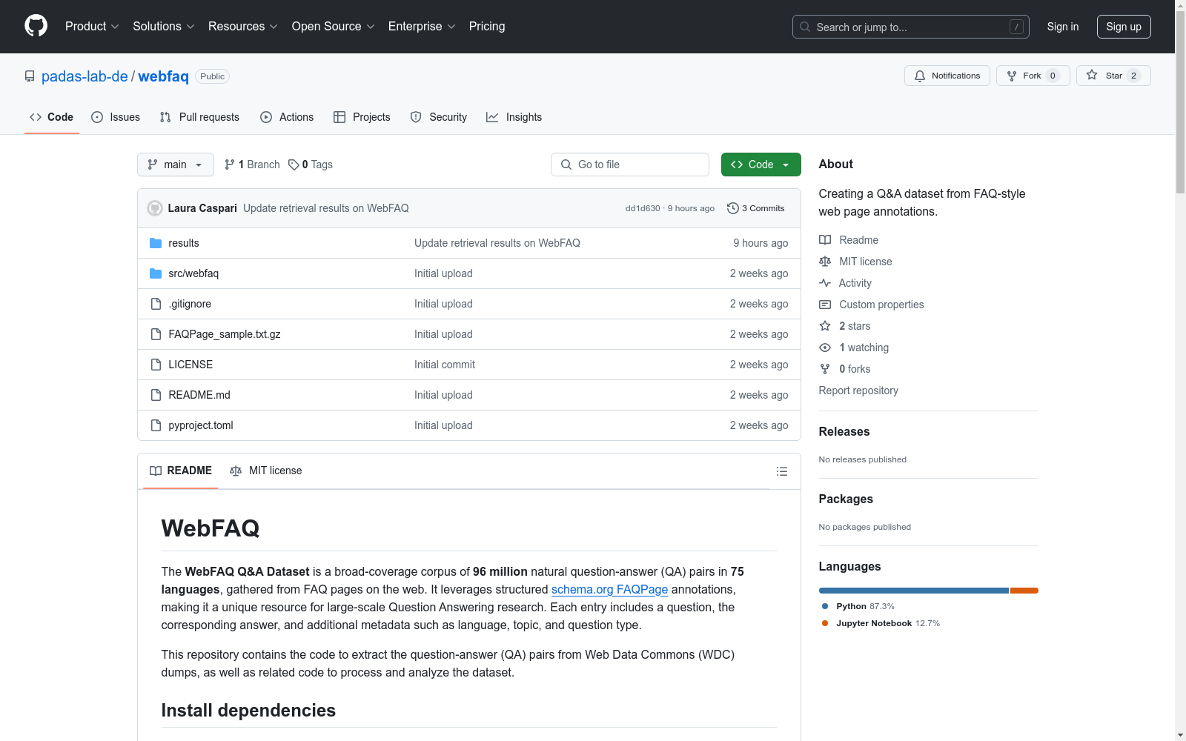1186x741 pixels.
Task: Click the Readme book icon in About
Action: [x=825, y=240]
